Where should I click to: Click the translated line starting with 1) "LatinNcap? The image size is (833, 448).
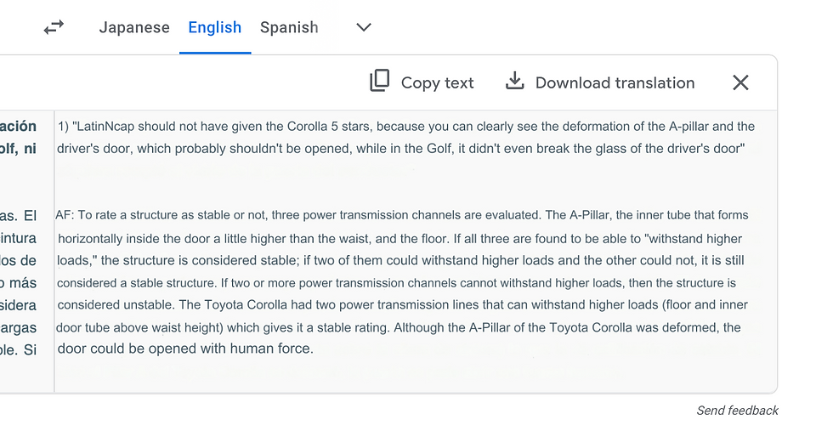click(406, 127)
